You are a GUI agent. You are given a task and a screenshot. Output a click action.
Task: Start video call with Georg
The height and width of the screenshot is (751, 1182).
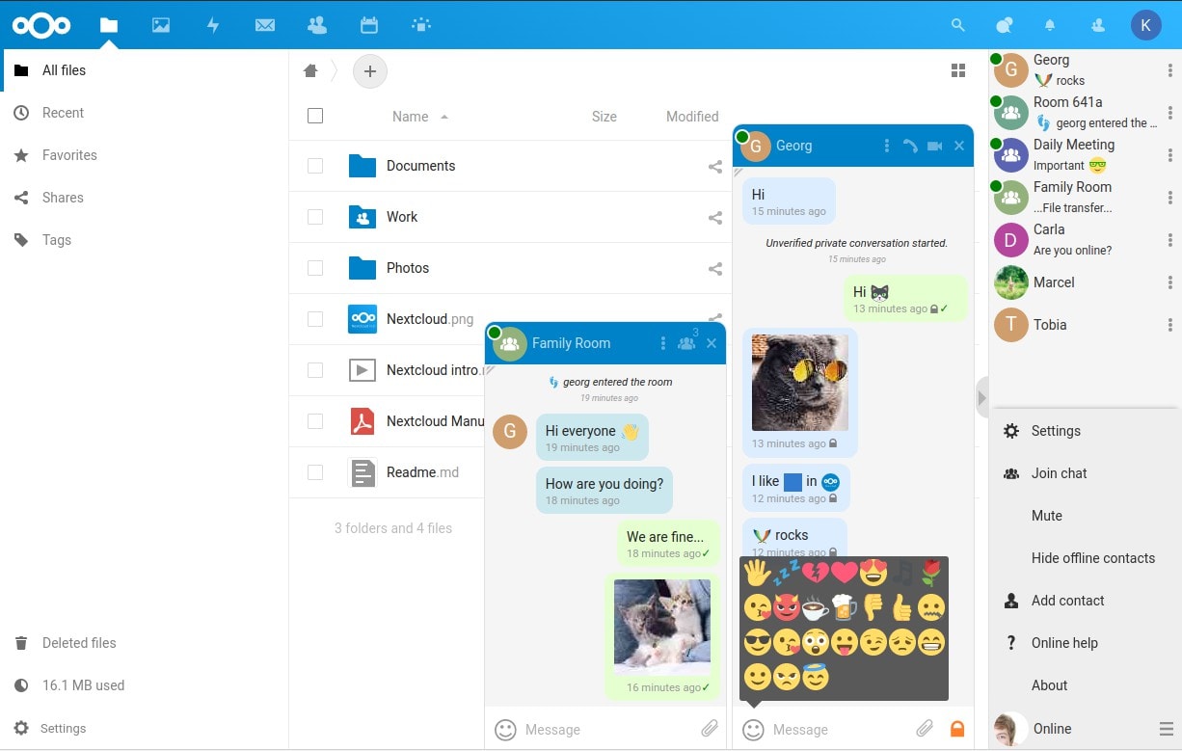point(934,146)
